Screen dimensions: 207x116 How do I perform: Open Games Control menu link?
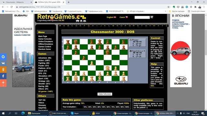click(45, 46)
